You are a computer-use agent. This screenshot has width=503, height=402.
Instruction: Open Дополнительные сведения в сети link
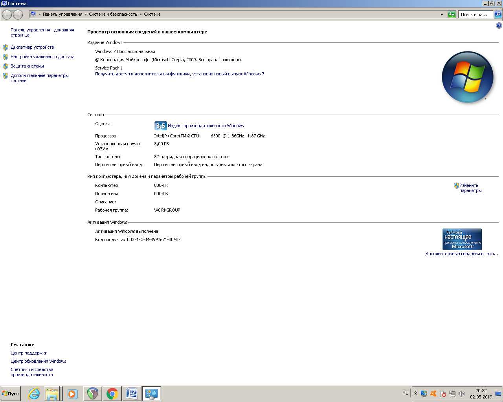[462, 254]
